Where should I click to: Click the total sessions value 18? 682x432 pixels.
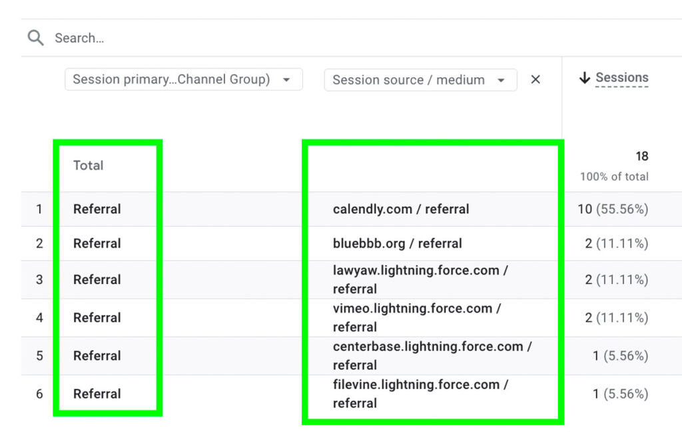pos(642,157)
